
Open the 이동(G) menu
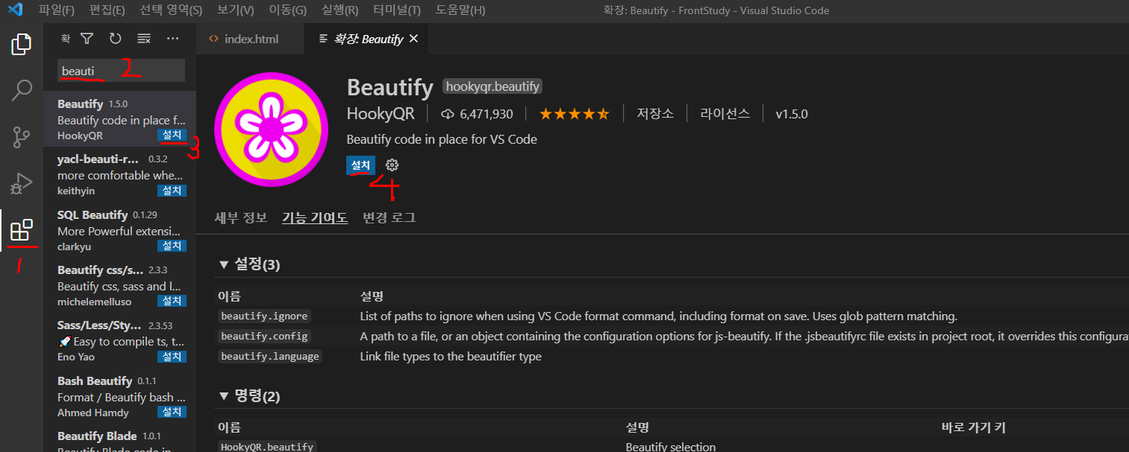tap(287, 10)
